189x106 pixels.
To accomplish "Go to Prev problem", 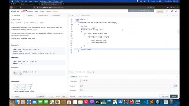I will [51, 96].
